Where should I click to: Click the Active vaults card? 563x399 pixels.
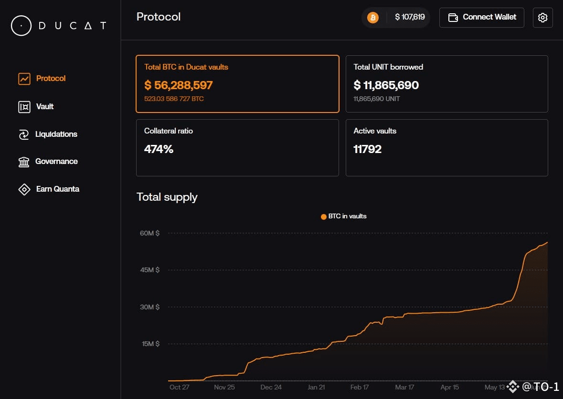(446, 148)
